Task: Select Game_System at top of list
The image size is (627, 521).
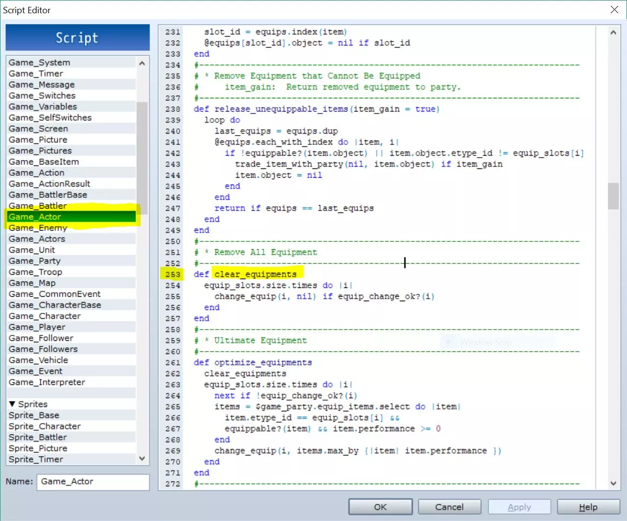Action: pos(40,63)
